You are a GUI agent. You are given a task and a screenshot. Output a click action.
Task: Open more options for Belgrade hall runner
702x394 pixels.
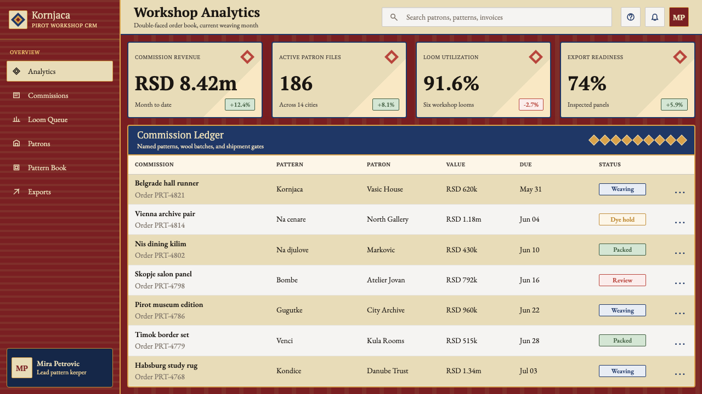point(680,192)
